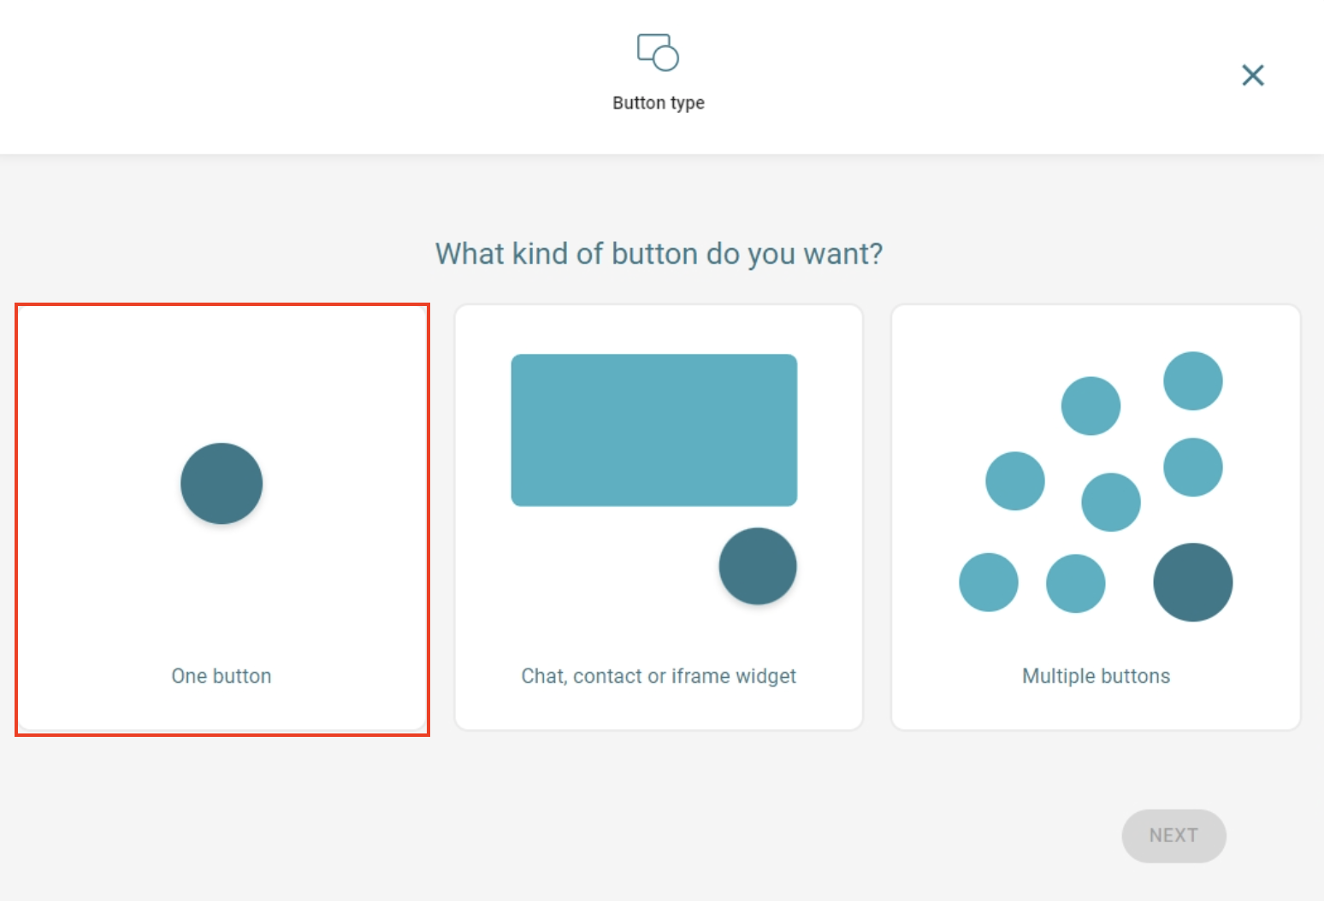
Task: Click the One button label
Action: 221,675
